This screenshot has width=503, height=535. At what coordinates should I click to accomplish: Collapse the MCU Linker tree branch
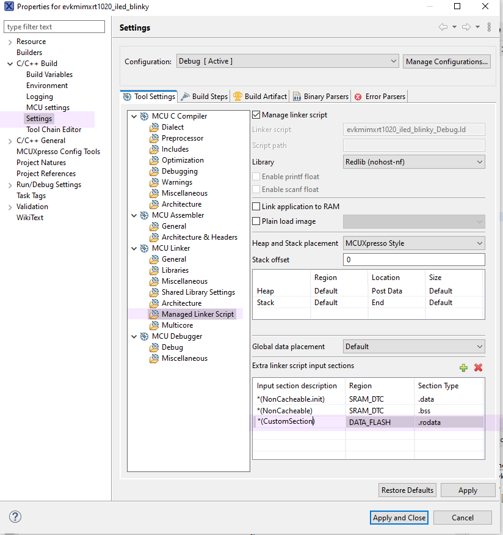click(134, 248)
